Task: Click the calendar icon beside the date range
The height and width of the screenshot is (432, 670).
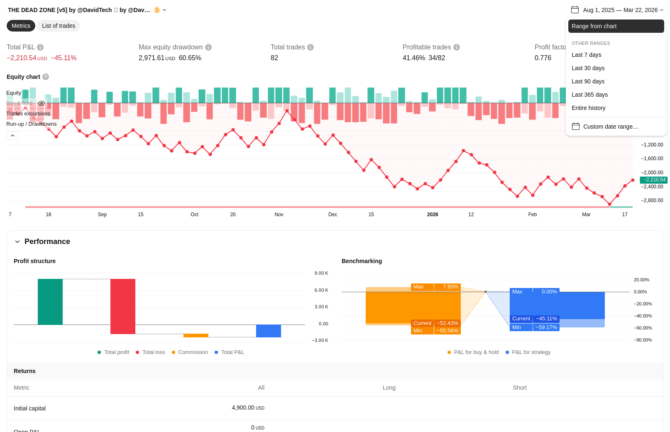Action: (x=575, y=10)
